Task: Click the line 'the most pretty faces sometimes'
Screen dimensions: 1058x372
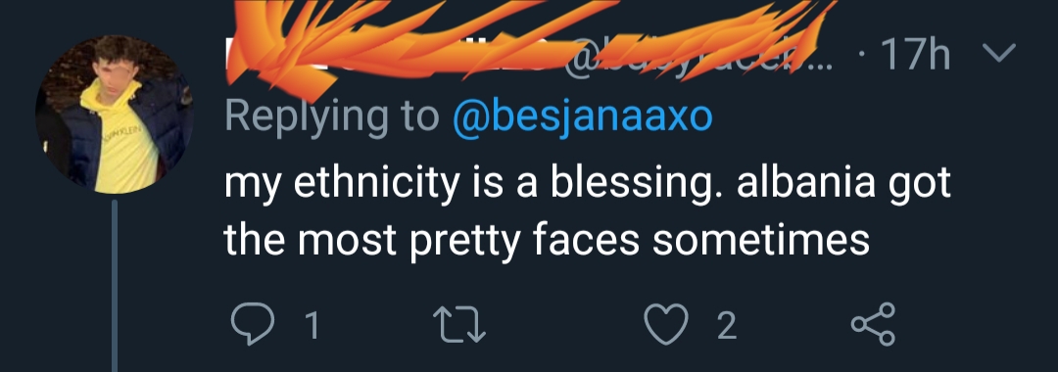Action: 548,241
